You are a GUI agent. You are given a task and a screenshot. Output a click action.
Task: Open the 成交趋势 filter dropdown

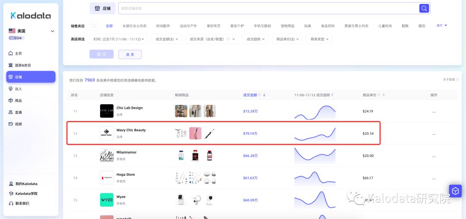click(x=255, y=39)
